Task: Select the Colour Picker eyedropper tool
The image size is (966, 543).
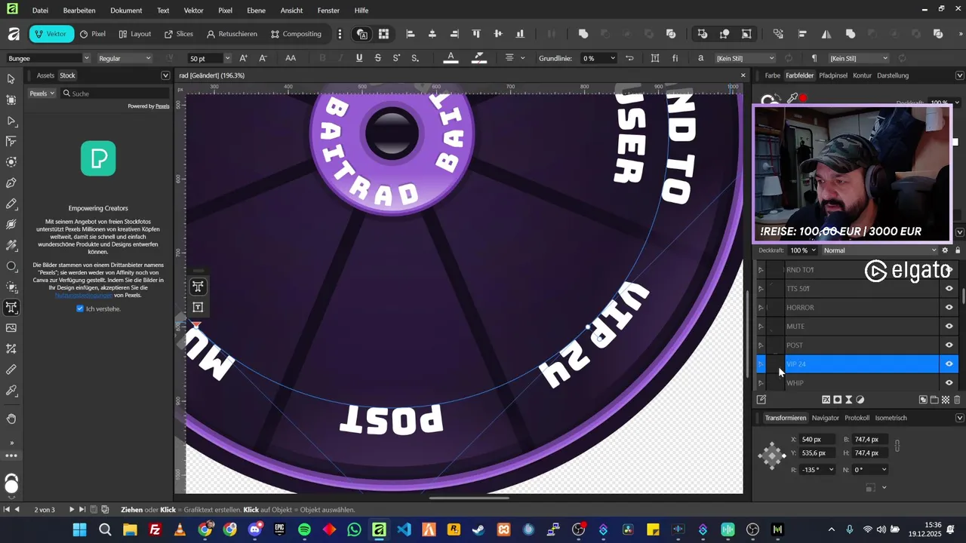Action: 11,390
